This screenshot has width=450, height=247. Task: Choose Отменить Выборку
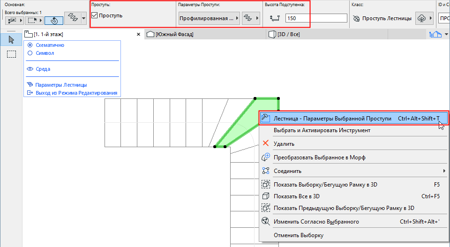click(353, 235)
